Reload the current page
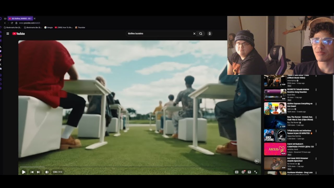Screen dimensions: 334x188 click(12, 23)
